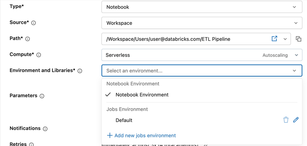Click the Autoscaling label in Compute
This screenshot has height=146, width=307.
pos(275,55)
